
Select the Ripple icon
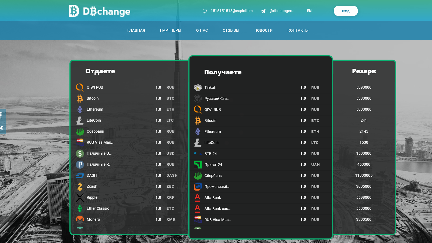(x=80, y=197)
